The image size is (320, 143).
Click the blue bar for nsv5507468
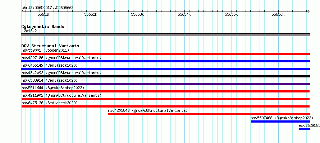[280, 121]
